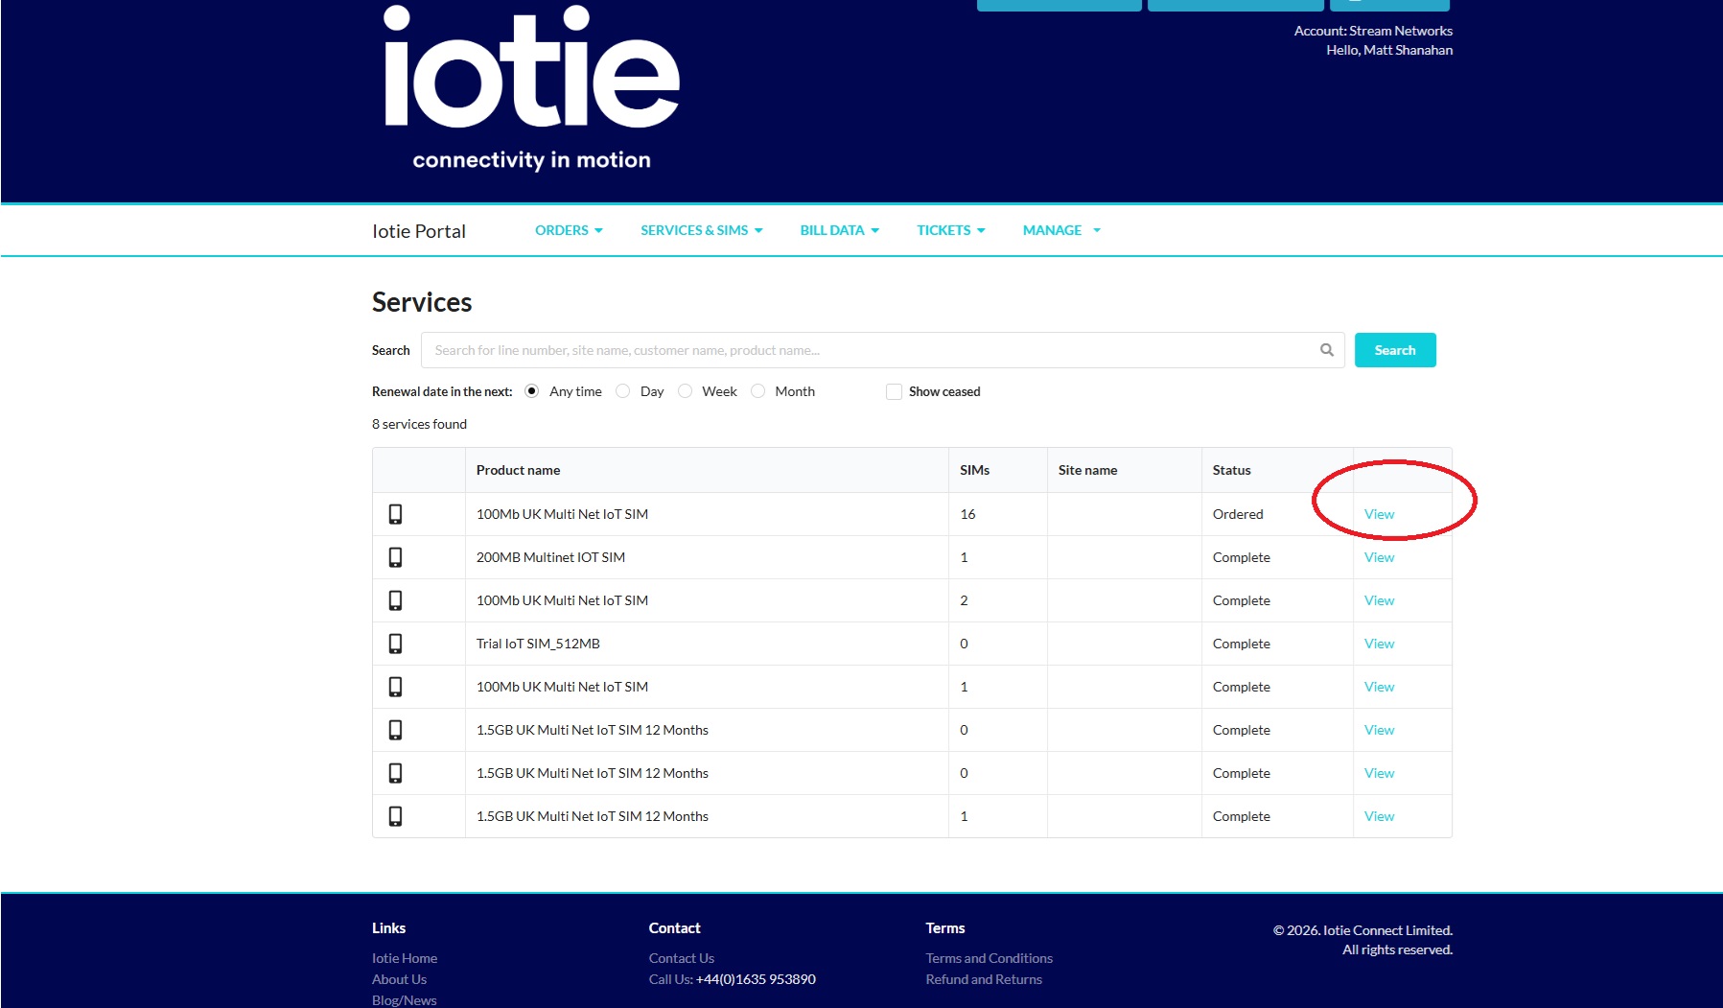Open the Manage dropdown
The image size is (1723, 1008).
(x=1059, y=230)
